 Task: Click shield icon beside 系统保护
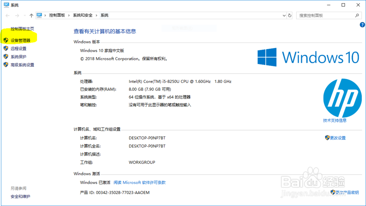pyautogui.click(x=6, y=56)
